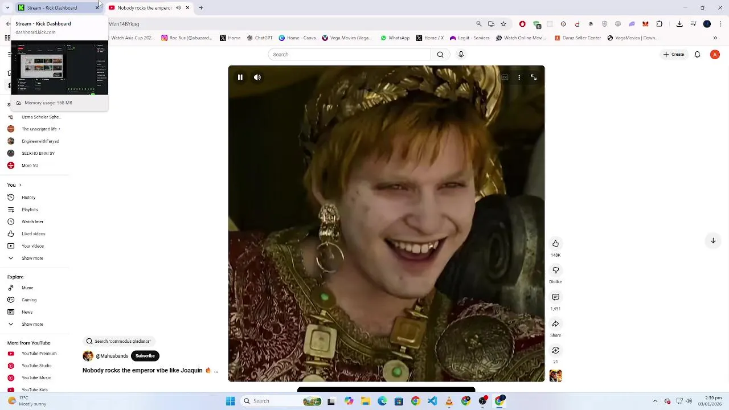Toggle closed captions on the Short
Screen dimensions: 729x410
(505, 77)
